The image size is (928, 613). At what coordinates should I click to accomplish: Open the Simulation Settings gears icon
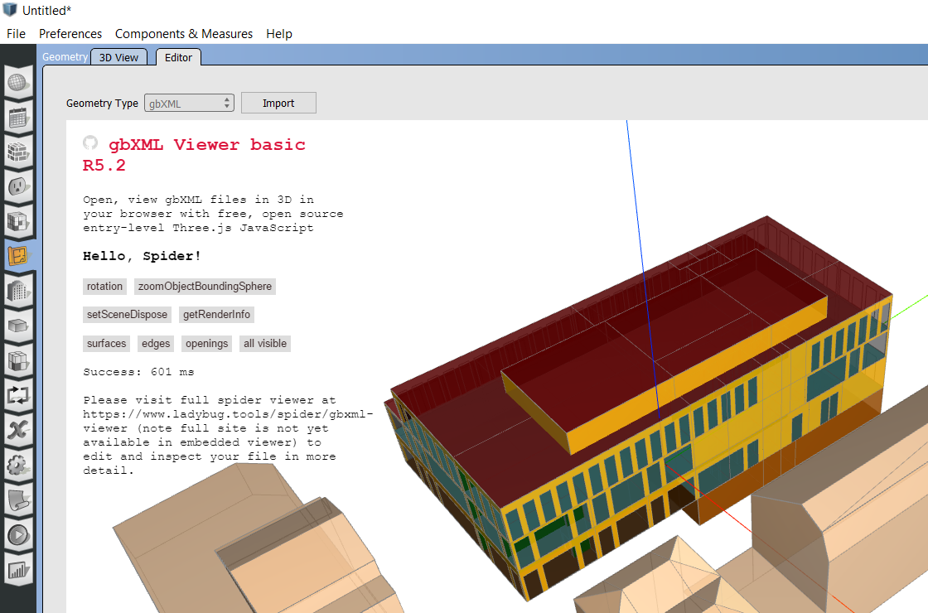coord(17,465)
